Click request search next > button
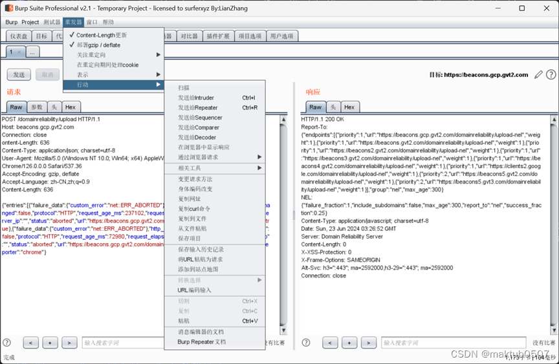The image size is (559, 364). click(69, 343)
